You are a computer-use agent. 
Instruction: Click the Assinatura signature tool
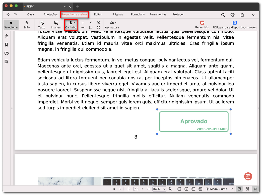112,25
